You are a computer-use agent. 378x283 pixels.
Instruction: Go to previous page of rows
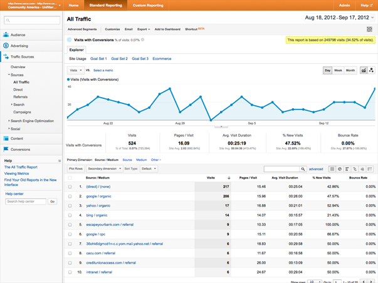coord(364,281)
